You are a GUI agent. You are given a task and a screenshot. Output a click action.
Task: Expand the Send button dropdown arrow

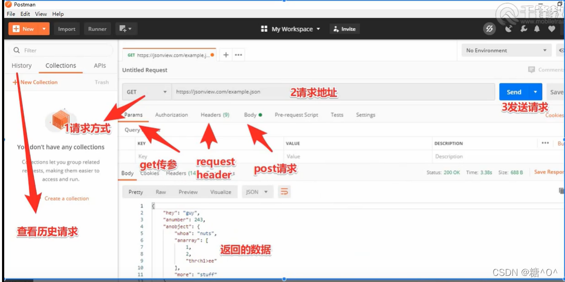(535, 92)
